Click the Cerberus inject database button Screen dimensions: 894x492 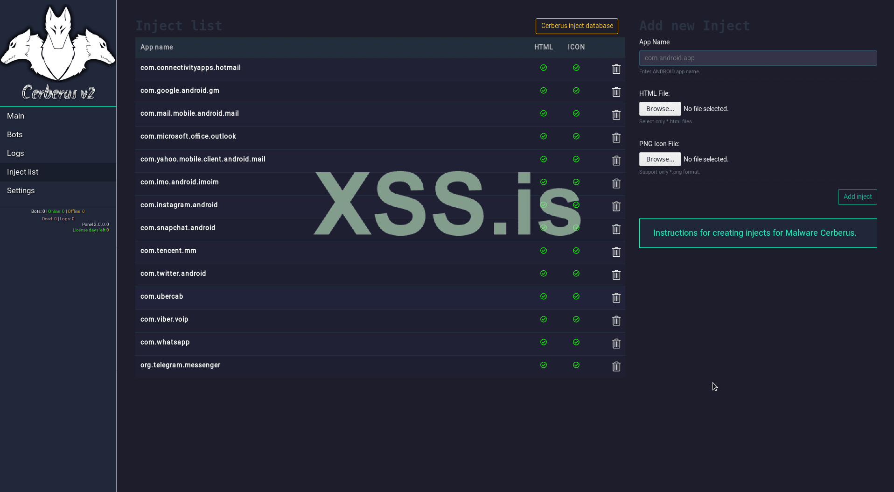tap(577, 26)
